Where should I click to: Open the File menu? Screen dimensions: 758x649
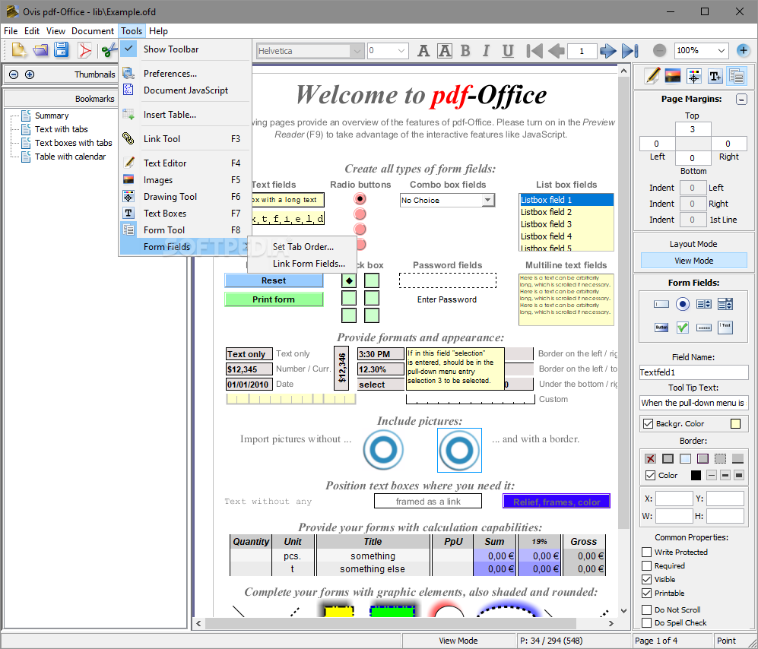coord(11,31)
